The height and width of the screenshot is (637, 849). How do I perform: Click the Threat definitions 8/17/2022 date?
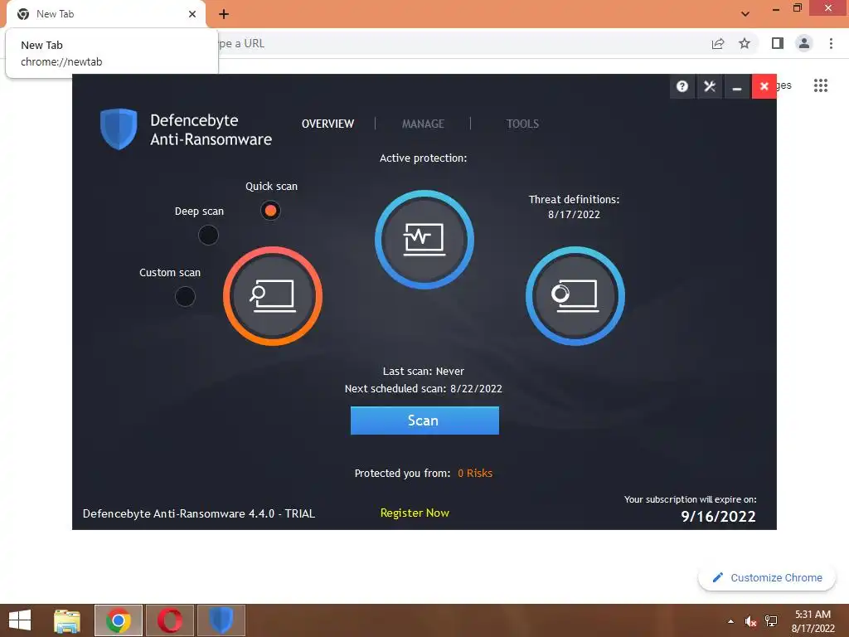coord(574,214)
